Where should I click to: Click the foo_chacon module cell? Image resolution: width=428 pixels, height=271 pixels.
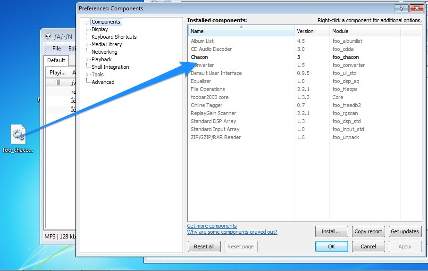345,57
